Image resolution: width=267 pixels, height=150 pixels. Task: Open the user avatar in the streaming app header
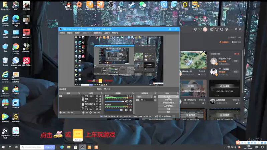click(x=205, y=29)
